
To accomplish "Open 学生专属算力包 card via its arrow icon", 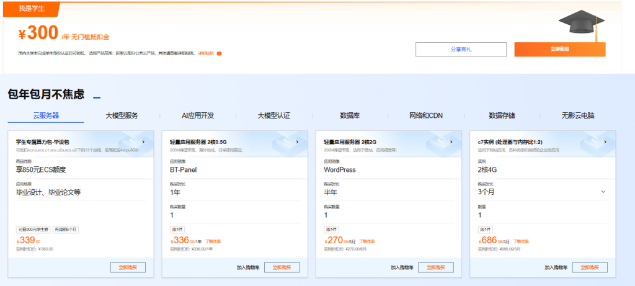I will coord(144,141).
